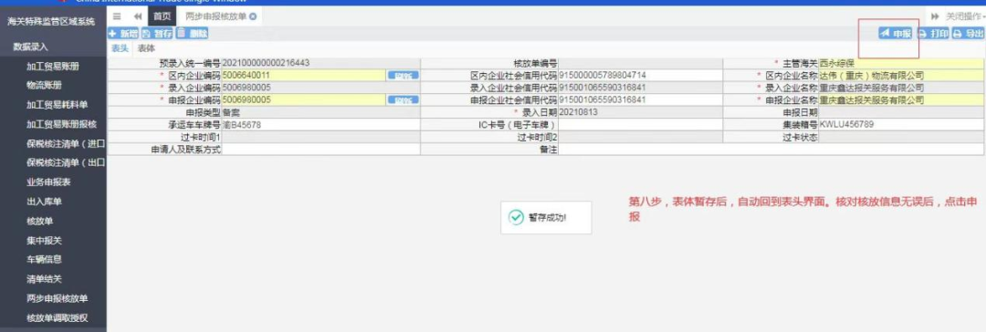Click the 导出 export button
986x332 pixels.
[x=969, y=34]
